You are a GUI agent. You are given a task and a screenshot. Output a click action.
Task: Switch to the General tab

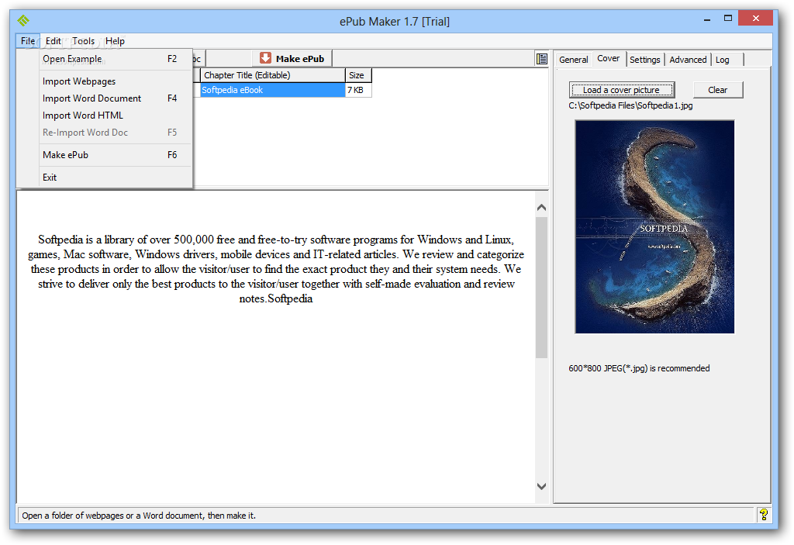pyautogui.click(x=573, y=59)
